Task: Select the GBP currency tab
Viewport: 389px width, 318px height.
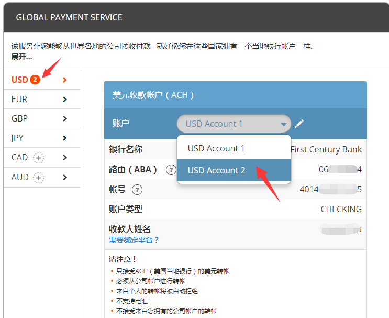Action: [42, 118]
